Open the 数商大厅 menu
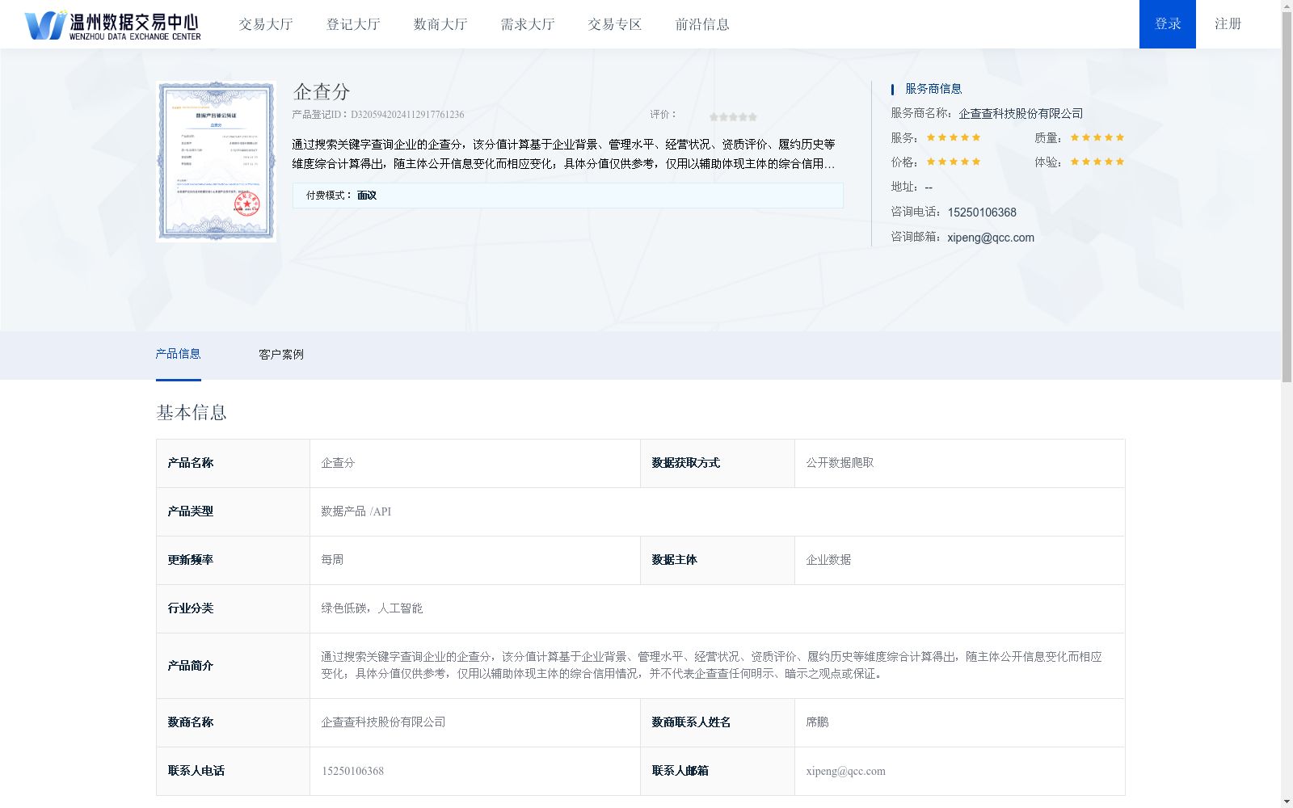 [440, 24]
